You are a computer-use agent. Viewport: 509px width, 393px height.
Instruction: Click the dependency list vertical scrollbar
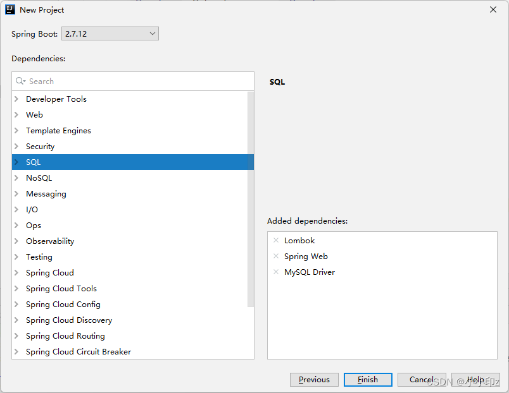click(x=251, y=199)
